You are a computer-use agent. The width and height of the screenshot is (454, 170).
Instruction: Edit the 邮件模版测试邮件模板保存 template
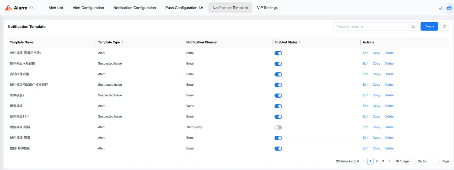(x=365, y=85)
